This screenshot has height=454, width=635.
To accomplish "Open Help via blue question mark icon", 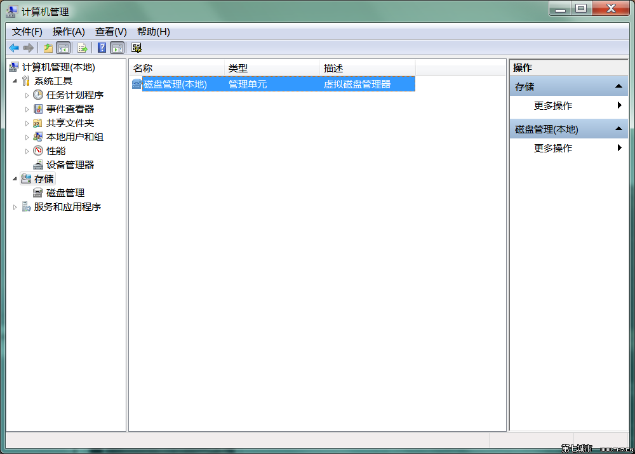I will tap(102, 48).
